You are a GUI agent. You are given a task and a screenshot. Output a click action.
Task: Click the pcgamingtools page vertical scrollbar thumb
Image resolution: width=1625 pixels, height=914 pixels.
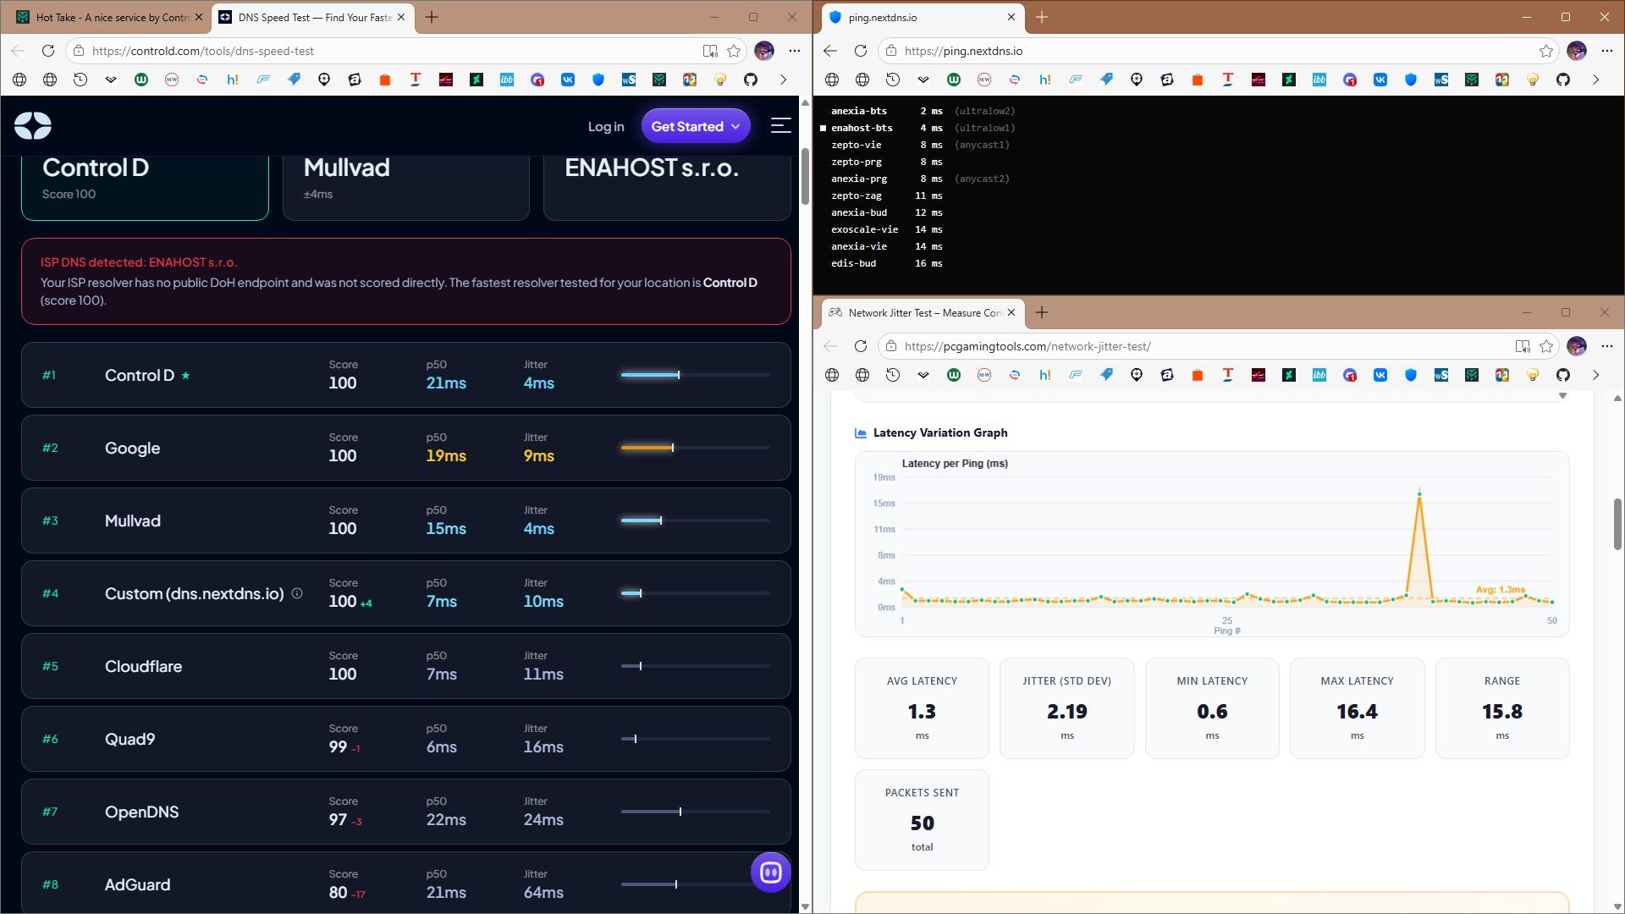coord(1617,524)
